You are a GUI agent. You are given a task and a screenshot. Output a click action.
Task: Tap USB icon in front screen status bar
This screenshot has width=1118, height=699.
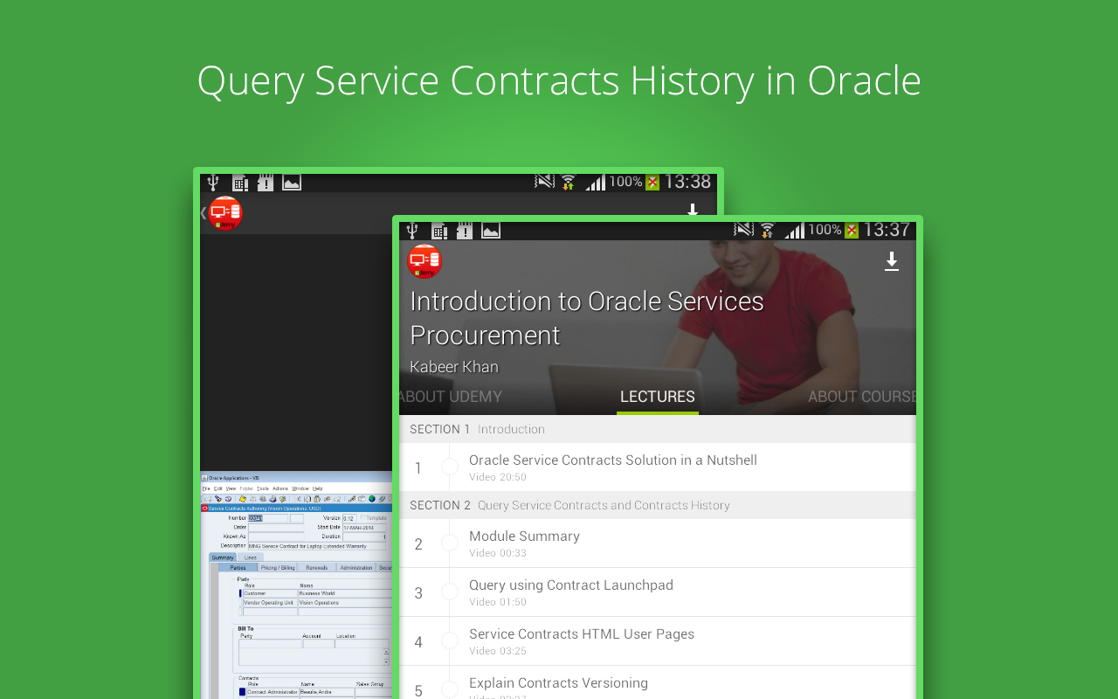coord(412,231)
